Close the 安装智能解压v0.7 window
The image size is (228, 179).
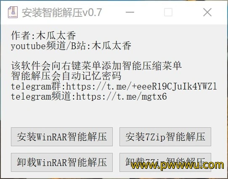207,12
